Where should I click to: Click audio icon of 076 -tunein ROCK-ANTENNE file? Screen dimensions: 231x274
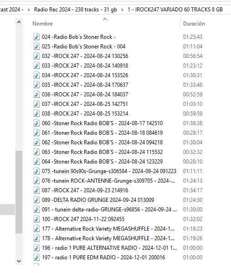36,181
